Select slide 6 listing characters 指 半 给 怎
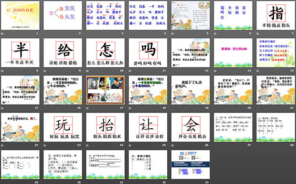Image resolution: width=296 pixels, height=184 pixels. [x=233, y=16]
